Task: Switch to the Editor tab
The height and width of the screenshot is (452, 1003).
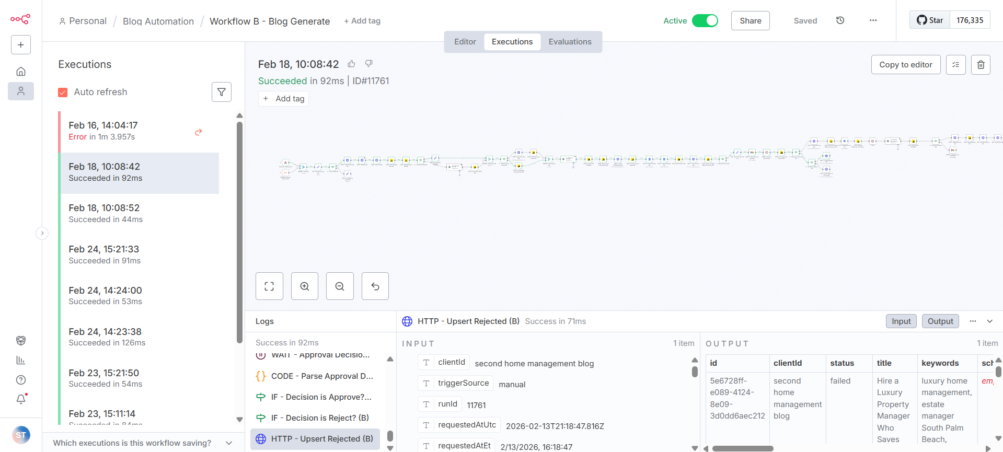Action: [x=465, y=42]
